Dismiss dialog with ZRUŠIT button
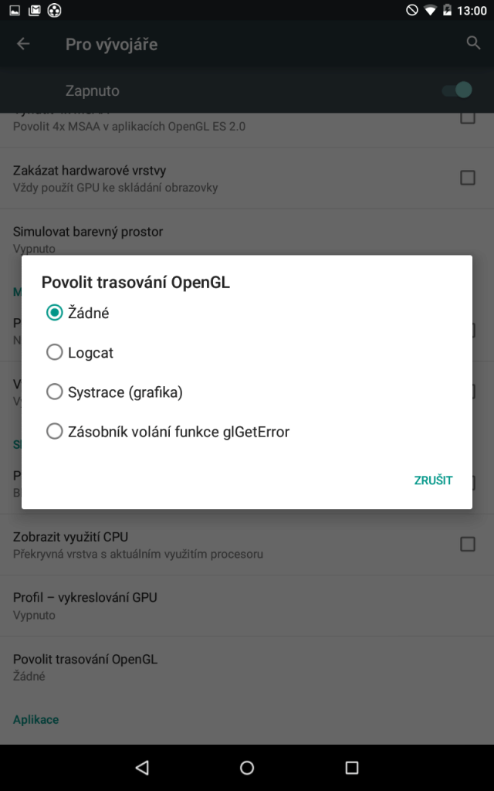 point(434,480)
